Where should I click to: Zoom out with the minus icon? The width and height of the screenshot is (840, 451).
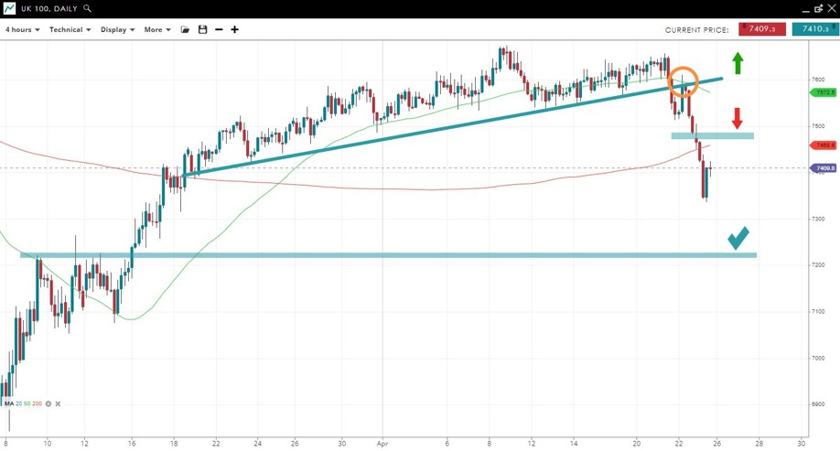pos(219,29)
